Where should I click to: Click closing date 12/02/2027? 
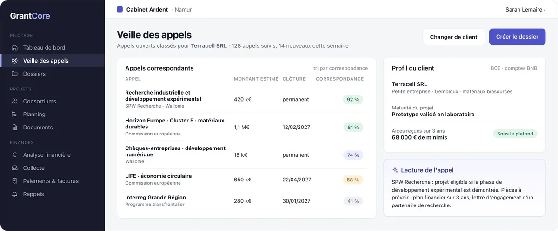(x=296, y=127)
